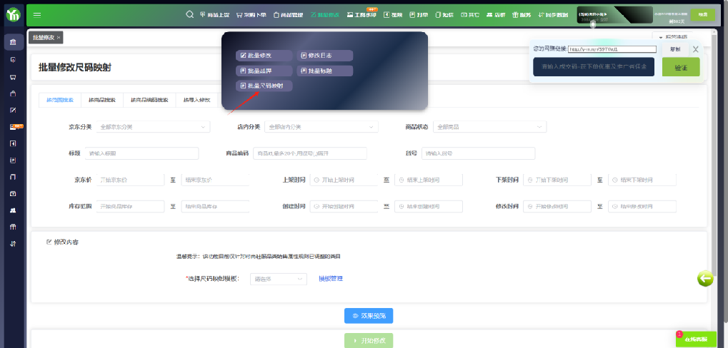Switch to the 按商品编码搜索 tab
The width and height of the screenshot is (728, 348).
click(x=149, y=100)
